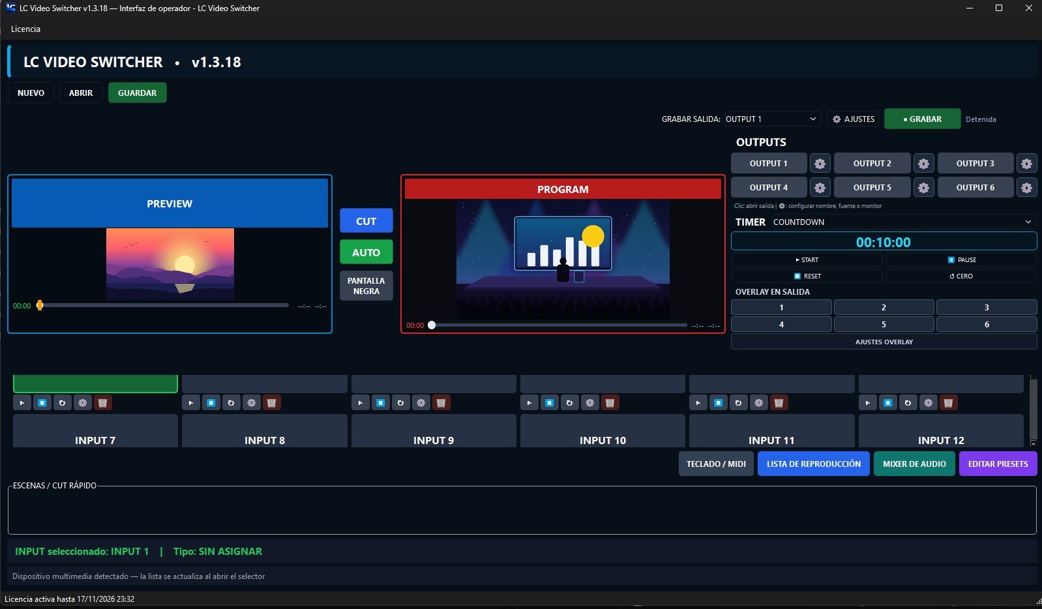The image size is (1042, 609).
Task: Click the loop icon directly above INPUT 10
Action: click(x=569, y=403)
